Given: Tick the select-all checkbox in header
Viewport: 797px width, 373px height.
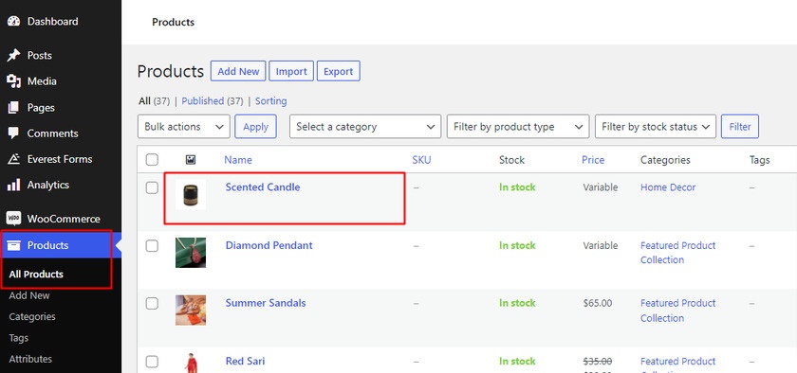Looking at the screenshot, I should pyautogui.click(x=152, y=160).
